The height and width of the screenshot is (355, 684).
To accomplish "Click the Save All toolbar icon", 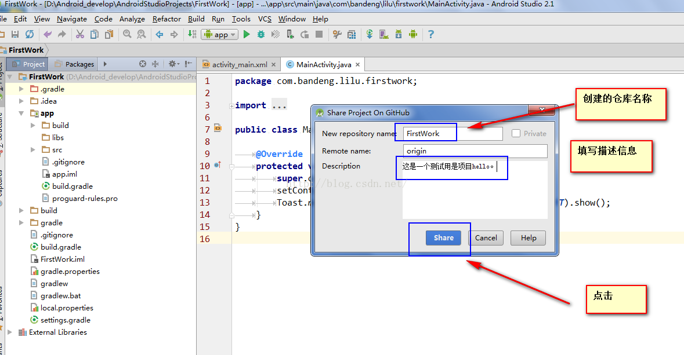I will (15, 35).
